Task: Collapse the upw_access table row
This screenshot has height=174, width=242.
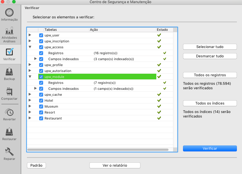Action: pos(30,47)
